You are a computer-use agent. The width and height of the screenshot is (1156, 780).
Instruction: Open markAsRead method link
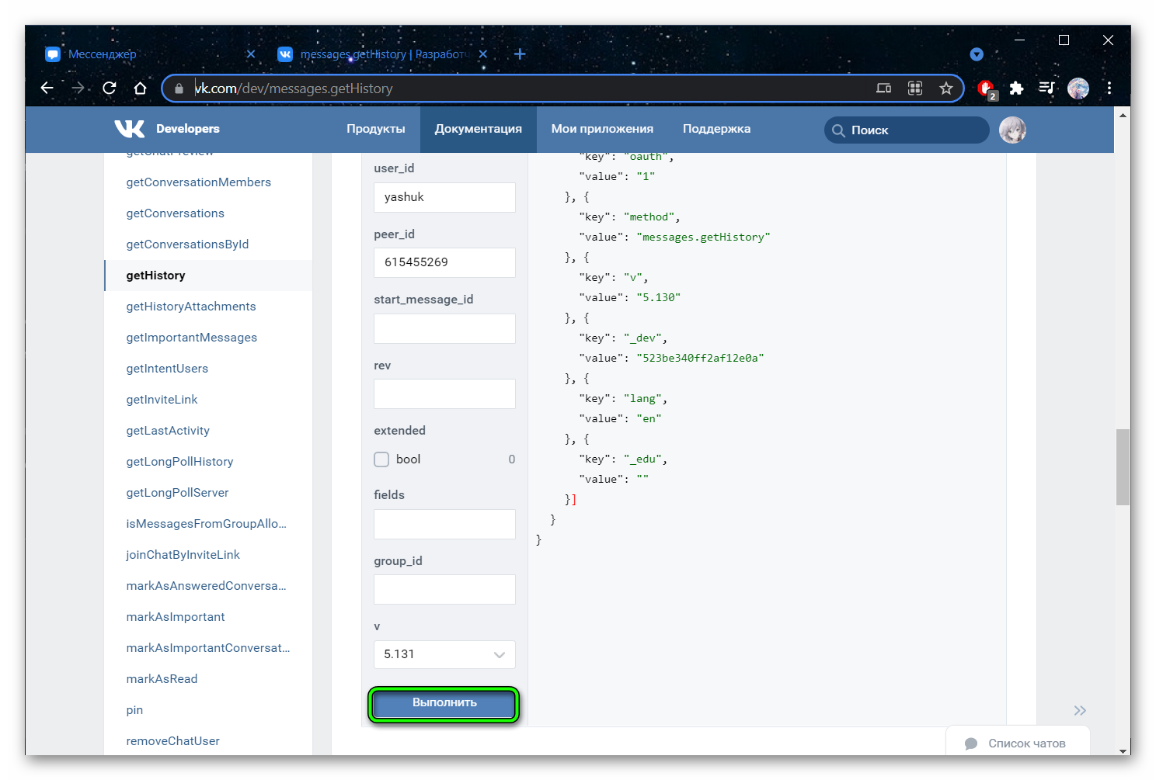coord(162,679)
